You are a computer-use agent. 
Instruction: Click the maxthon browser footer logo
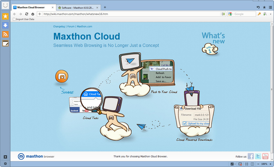coord(36,156)
